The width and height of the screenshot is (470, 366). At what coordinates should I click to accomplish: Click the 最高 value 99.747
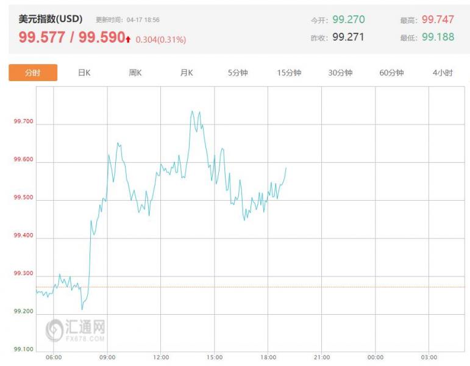pos(438,20)
